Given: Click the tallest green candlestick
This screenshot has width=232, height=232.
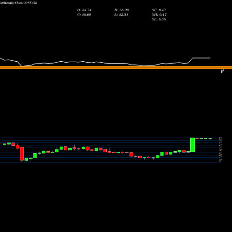Looking at the screenshot, I should click(x=193, y=145).
